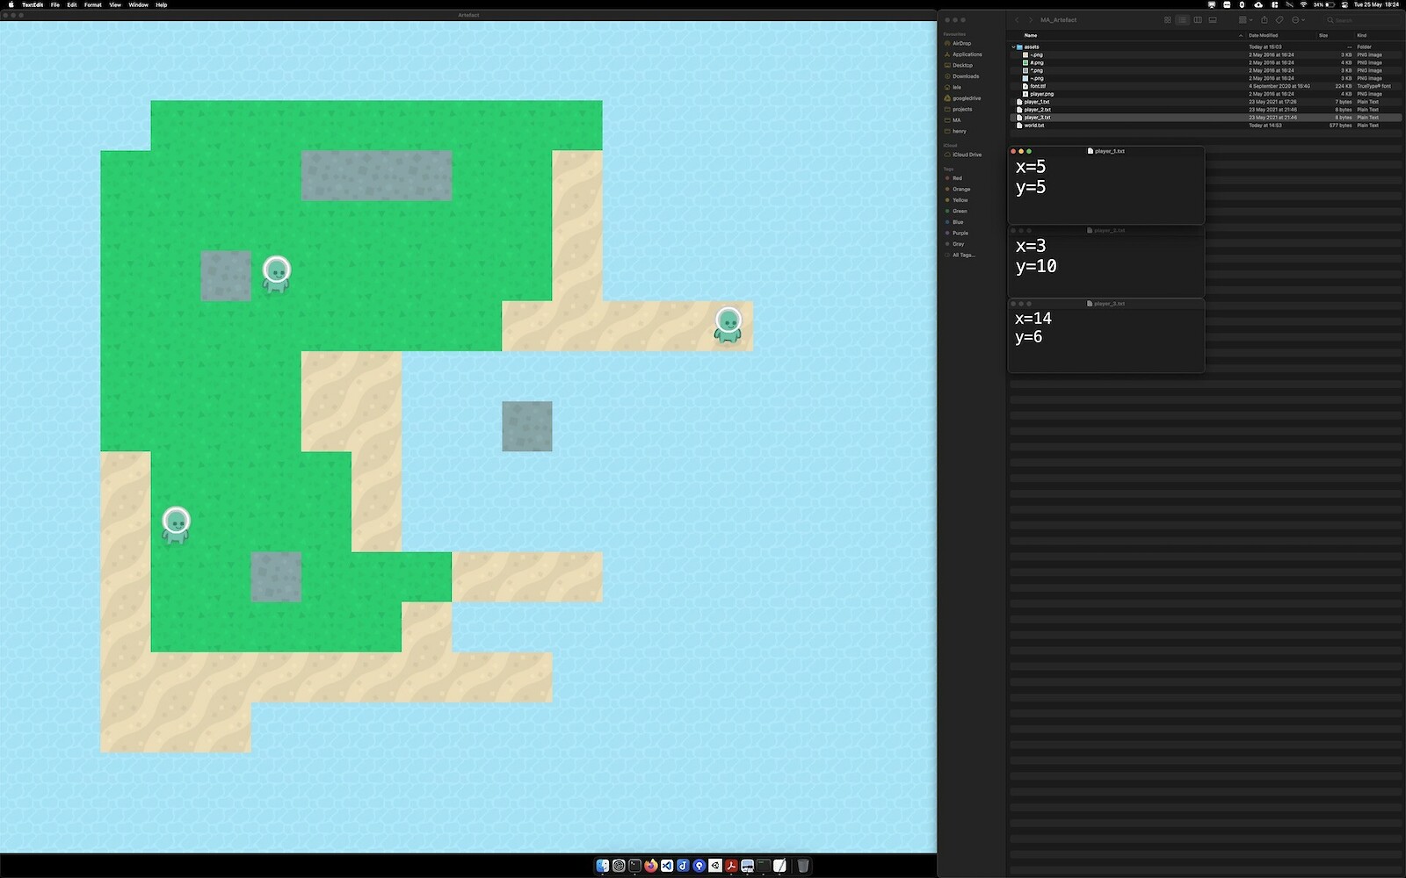1406x878 pixels.
Task: Open Adobe Acrobat from the Dock
Action: [731, 868]
